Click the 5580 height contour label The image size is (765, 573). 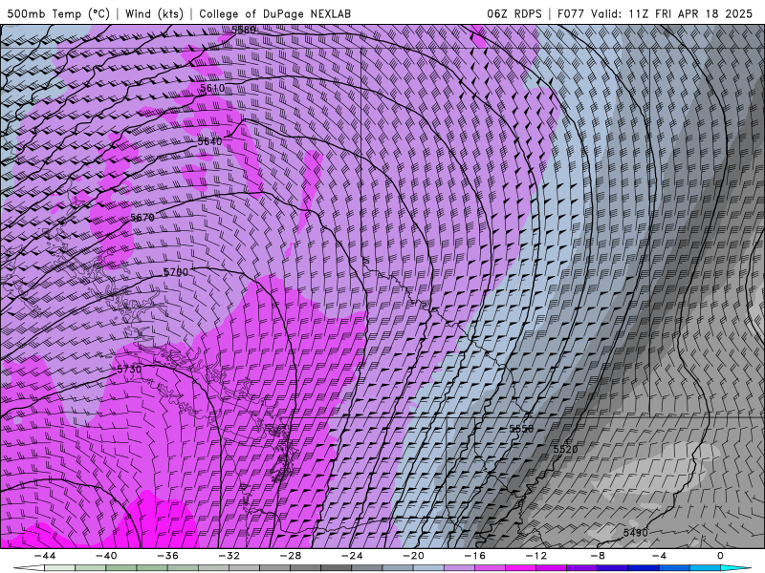click(x=244, y=30)
